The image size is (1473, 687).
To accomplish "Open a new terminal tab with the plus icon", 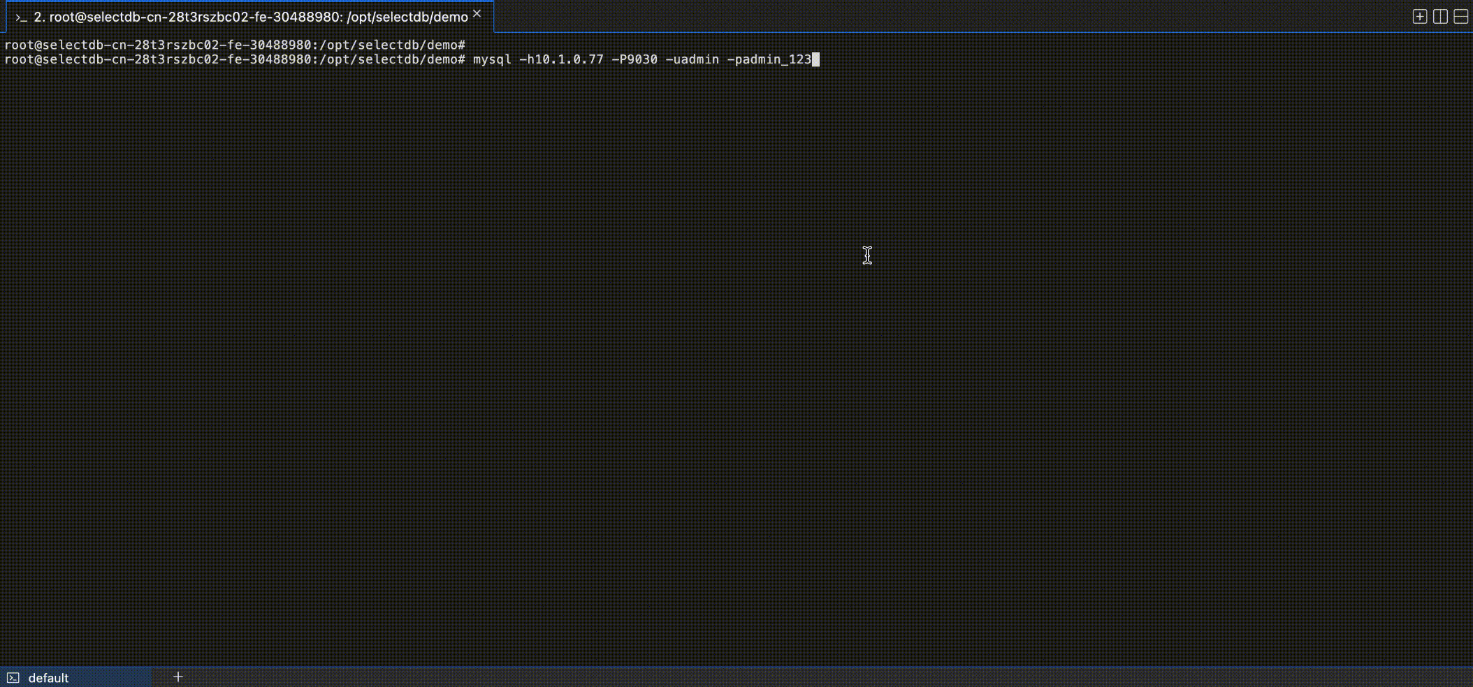I will click(x=1421, y=15).
